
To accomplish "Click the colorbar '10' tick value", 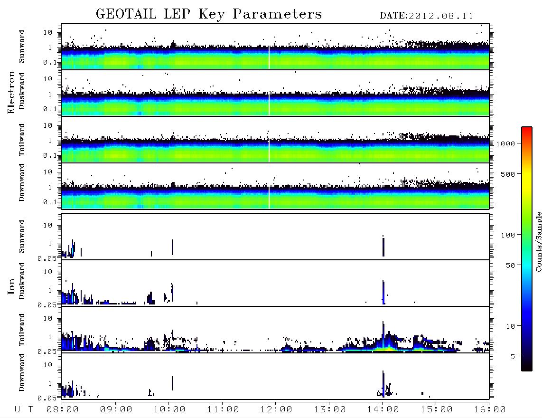I will click(510, 326).
